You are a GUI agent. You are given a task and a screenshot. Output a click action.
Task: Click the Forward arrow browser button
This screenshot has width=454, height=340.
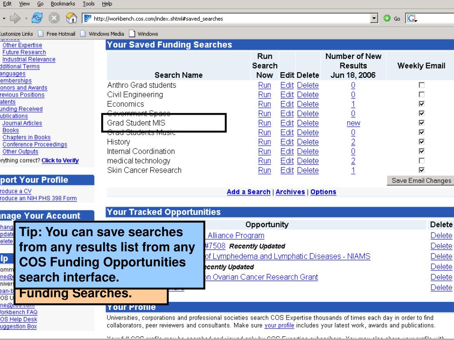pyautogui.click(x=15, y=19)
